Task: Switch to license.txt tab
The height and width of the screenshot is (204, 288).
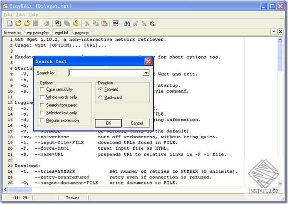Action: [12, 33]
